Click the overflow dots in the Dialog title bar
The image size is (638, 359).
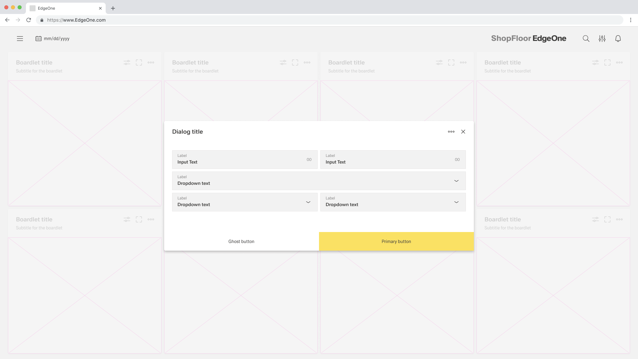(451, 132)
